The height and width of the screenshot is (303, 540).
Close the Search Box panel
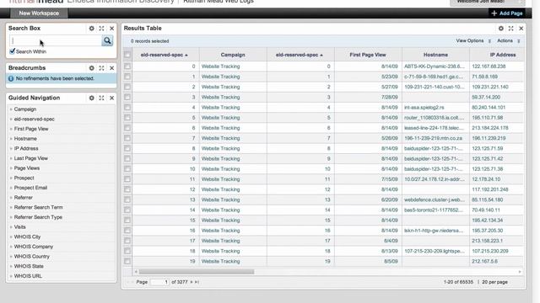pyautogui.click(x=112, y=29)
